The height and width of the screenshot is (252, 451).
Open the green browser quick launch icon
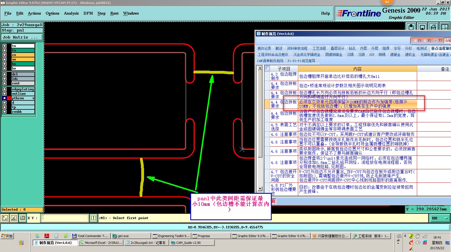[66, 236]
